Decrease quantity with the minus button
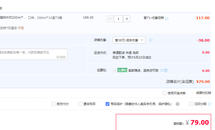Viewport: 215px width, 130px height. click(110, 19)
